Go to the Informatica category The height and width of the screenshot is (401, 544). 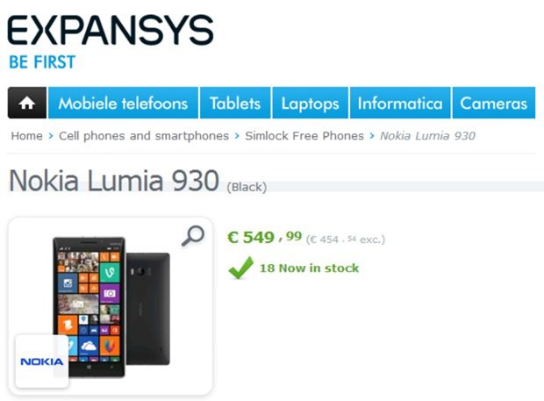(x=400, y=103)
